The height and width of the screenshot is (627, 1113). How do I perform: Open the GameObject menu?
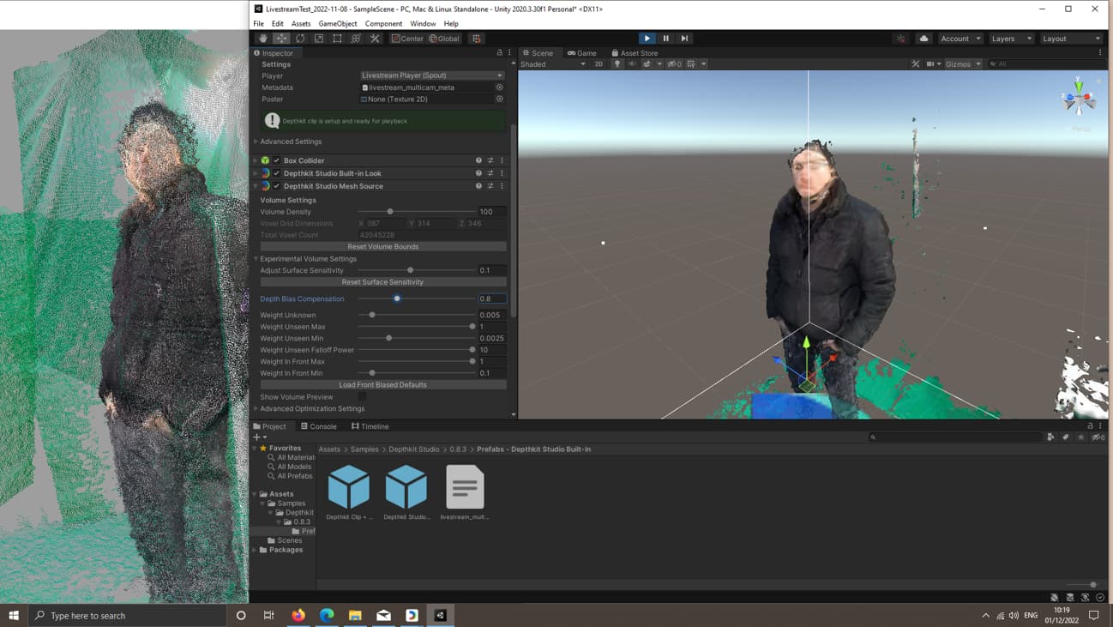pos(337,24)
